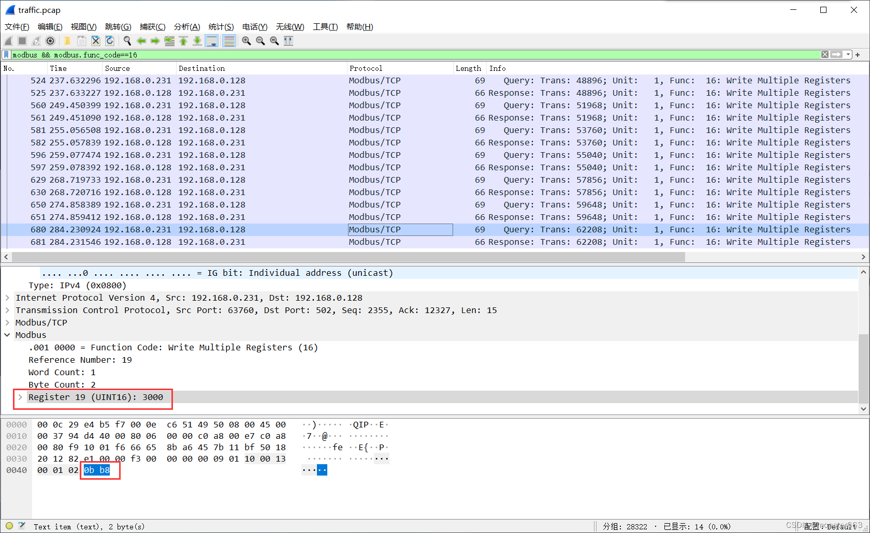870x533 pixels.
Task: Open a capture file via folder icon
Action: point(67,41)
